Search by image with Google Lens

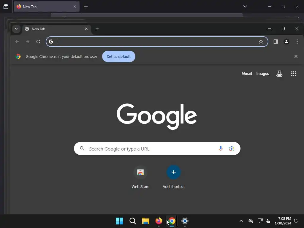[x=232, y=148]
